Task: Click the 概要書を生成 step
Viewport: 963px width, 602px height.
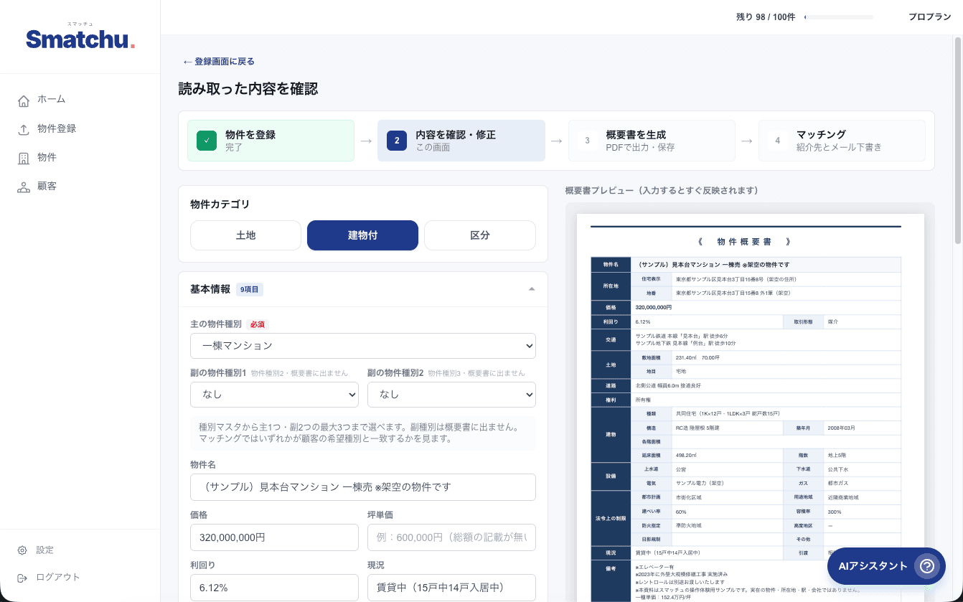Action: 652,141
